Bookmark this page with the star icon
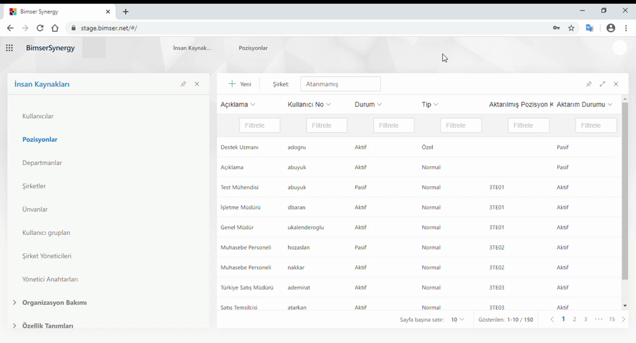Image resolution: width=636 pixels, height=343 pixels. point(572,28)
